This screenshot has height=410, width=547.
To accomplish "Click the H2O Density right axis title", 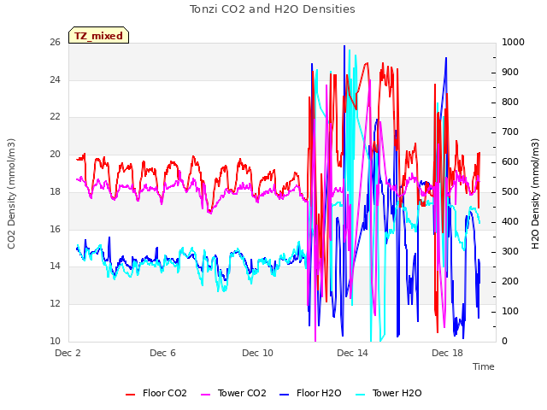I will click(x=535, y=194).
